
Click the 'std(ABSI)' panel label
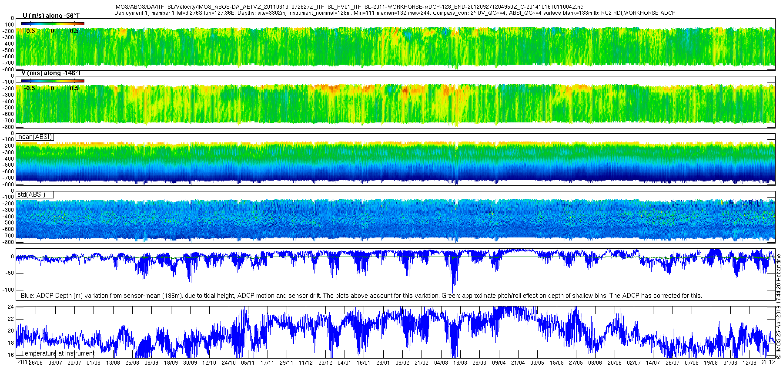point(31,194)
